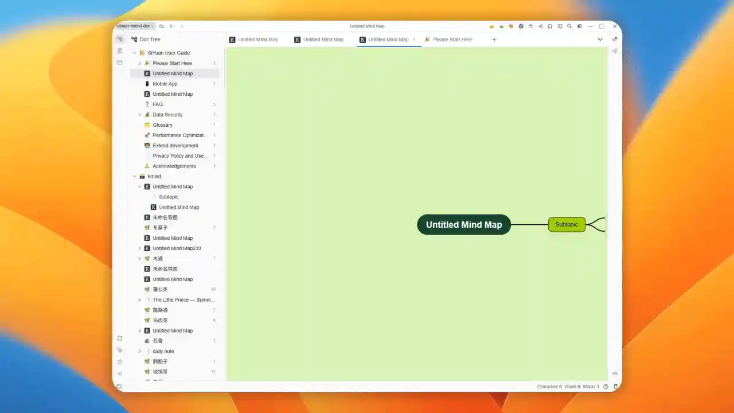This screenshot has width=734, height=413.
Task: Click the image-frame icon left of search
Action: coord(560,26)
